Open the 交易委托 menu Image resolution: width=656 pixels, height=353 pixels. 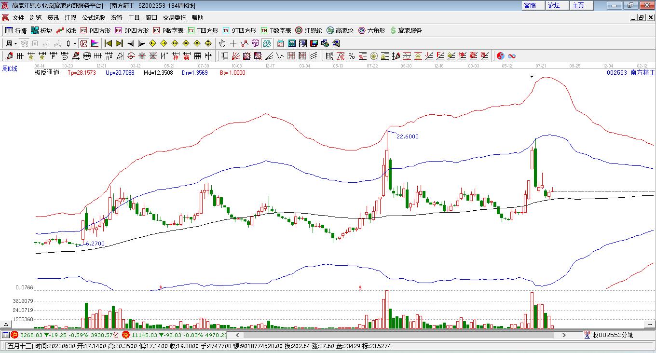coord(174,17)
